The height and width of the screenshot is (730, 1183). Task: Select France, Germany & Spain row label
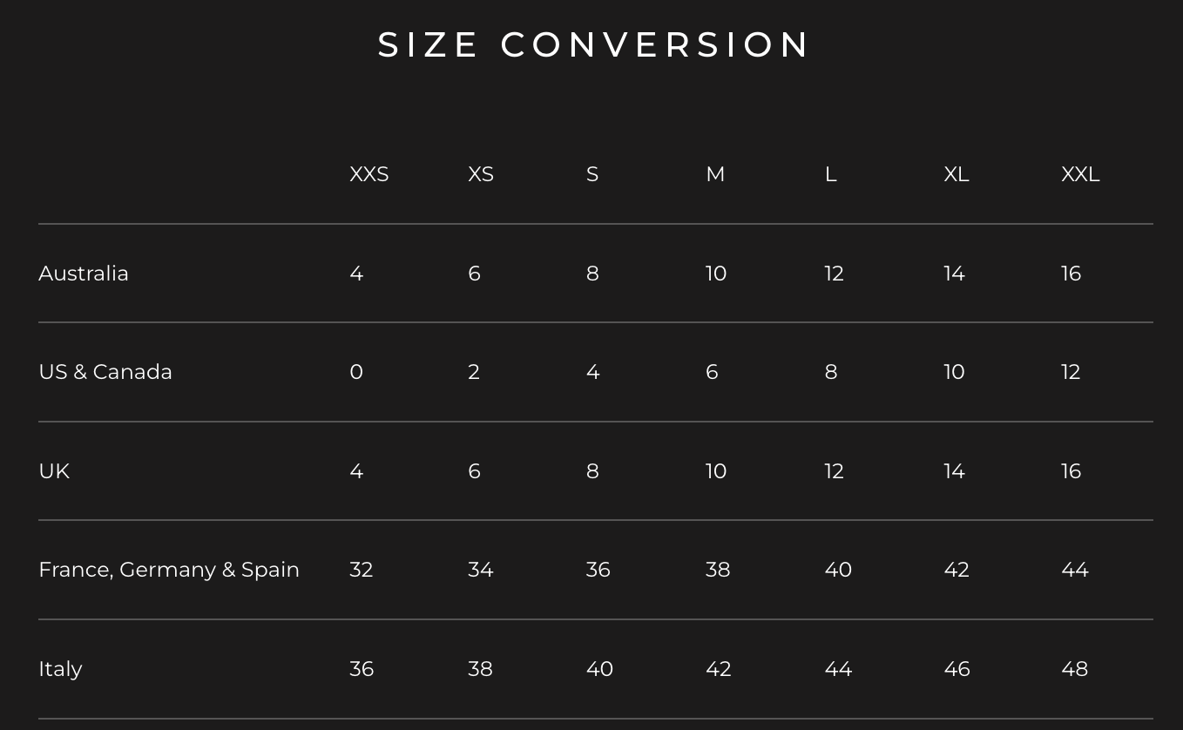[169, 570]
